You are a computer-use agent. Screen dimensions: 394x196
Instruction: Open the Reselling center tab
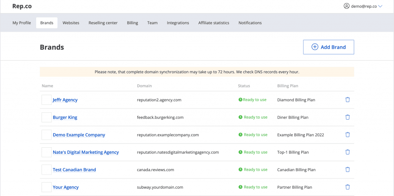click(x=103, y=23)
